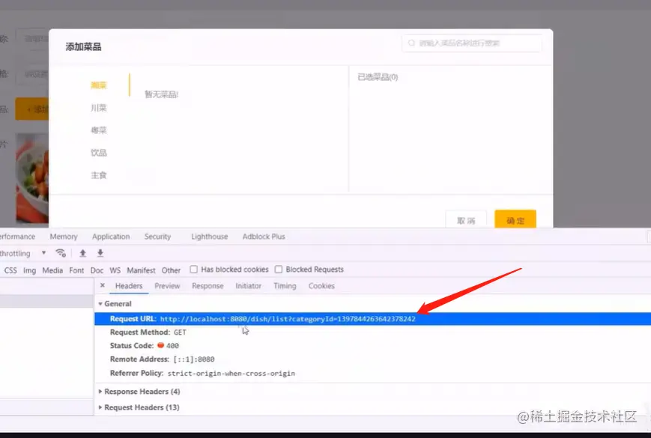651x438 pixels.
Task: Click the 确定 confirm button
Action: click(x=515, y=219)
